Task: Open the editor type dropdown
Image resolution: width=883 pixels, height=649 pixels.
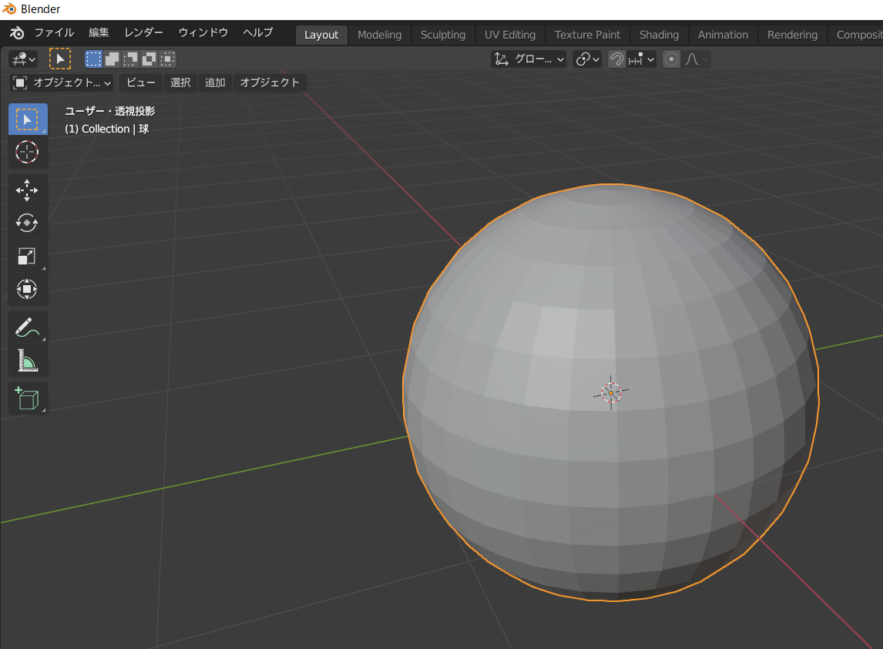Action: point(24,59)
